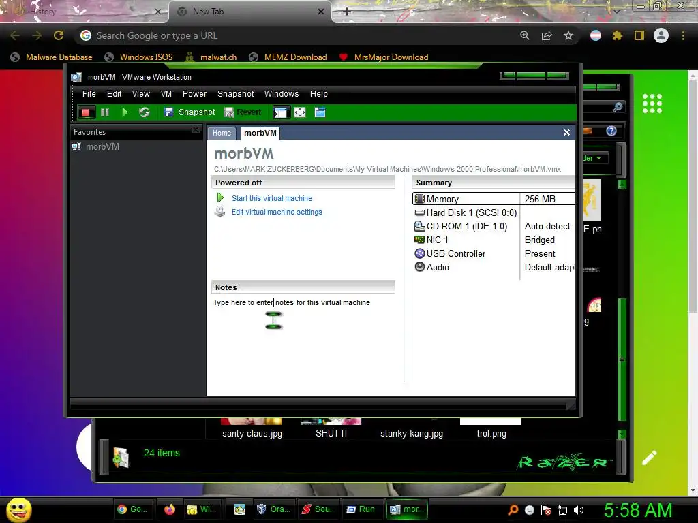Open the Chrome profile avatar
This screenshot has width=698, height=523.
click(661, 35)
